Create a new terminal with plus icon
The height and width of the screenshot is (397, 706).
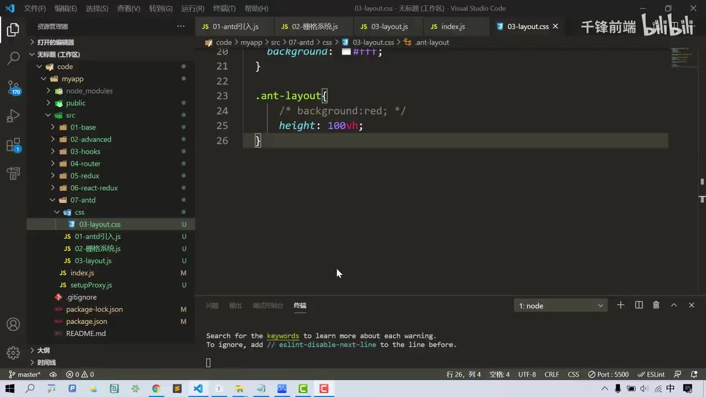click(621, 305)
